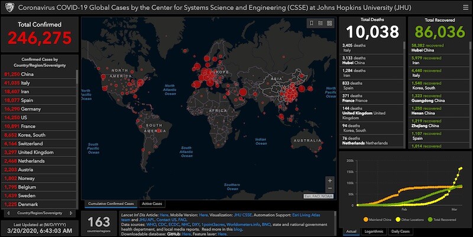The image size is (473, 237).
Task: Zoom in with the plus button
Action: click(330, 180)
